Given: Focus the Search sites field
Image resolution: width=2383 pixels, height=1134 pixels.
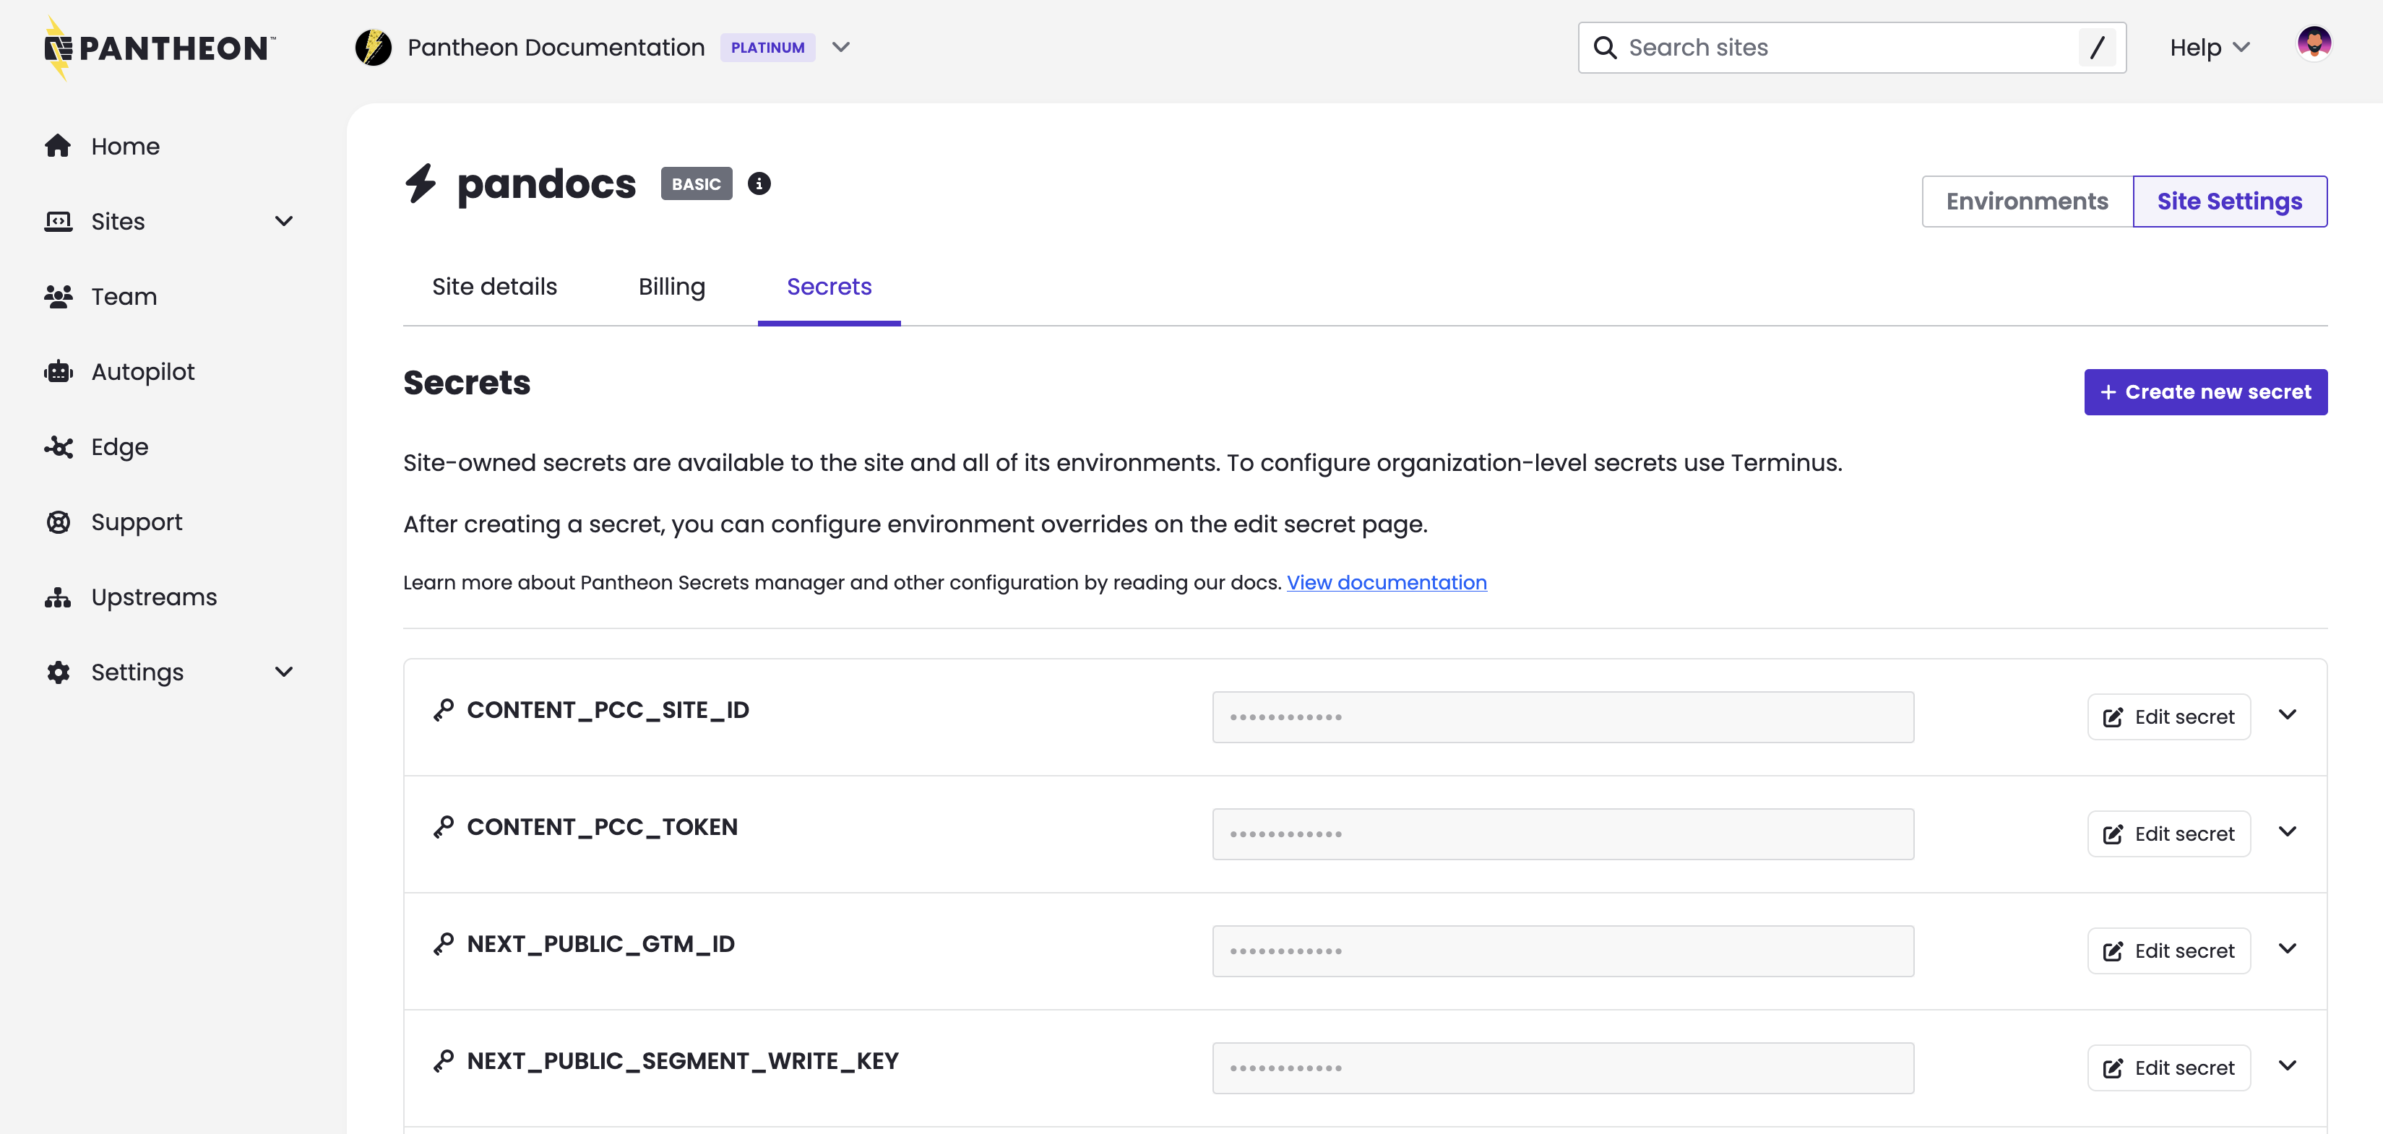Looking at the screenshot, I should point(1841,47).
